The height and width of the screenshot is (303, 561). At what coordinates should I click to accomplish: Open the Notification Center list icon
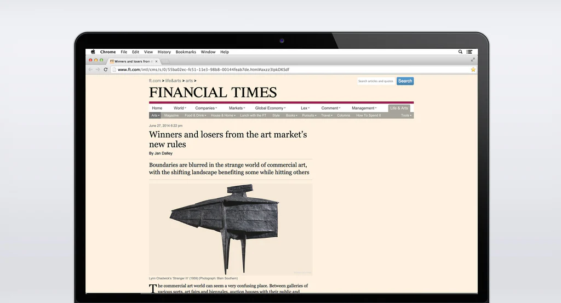[x=470, y=52]
